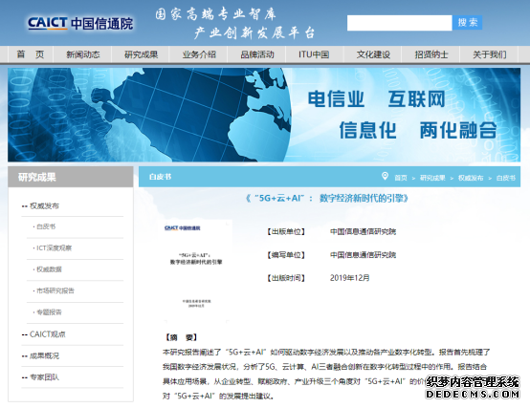Click the report title 5G+云+AI heading
The height and width of the screenshot is (408, 530).
point(327,198)
